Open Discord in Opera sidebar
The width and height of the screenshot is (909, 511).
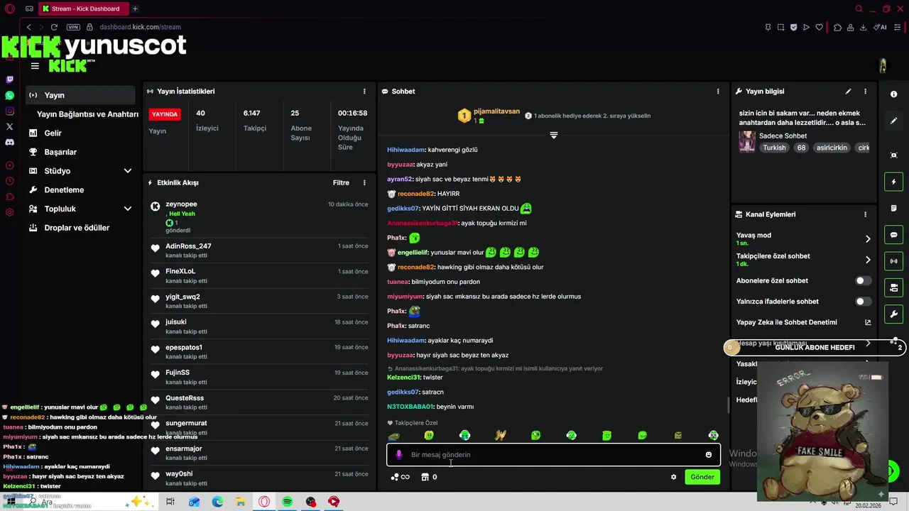tap(9, 142)
